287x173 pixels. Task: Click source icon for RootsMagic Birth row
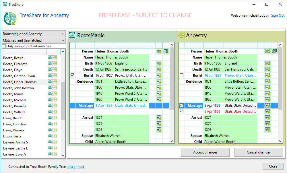[159, 63]
